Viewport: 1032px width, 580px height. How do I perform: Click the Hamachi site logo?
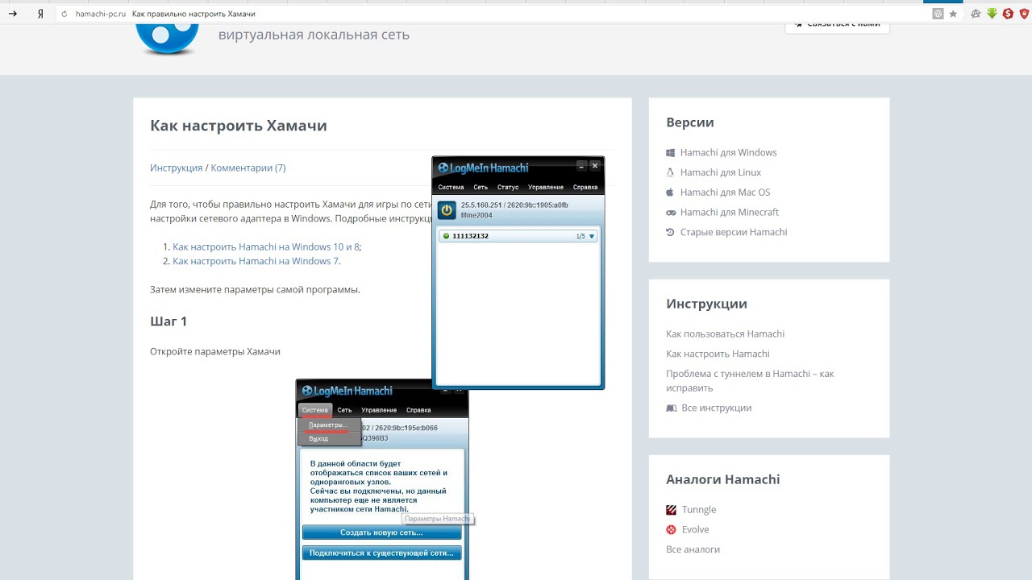(x=167, y=39)
